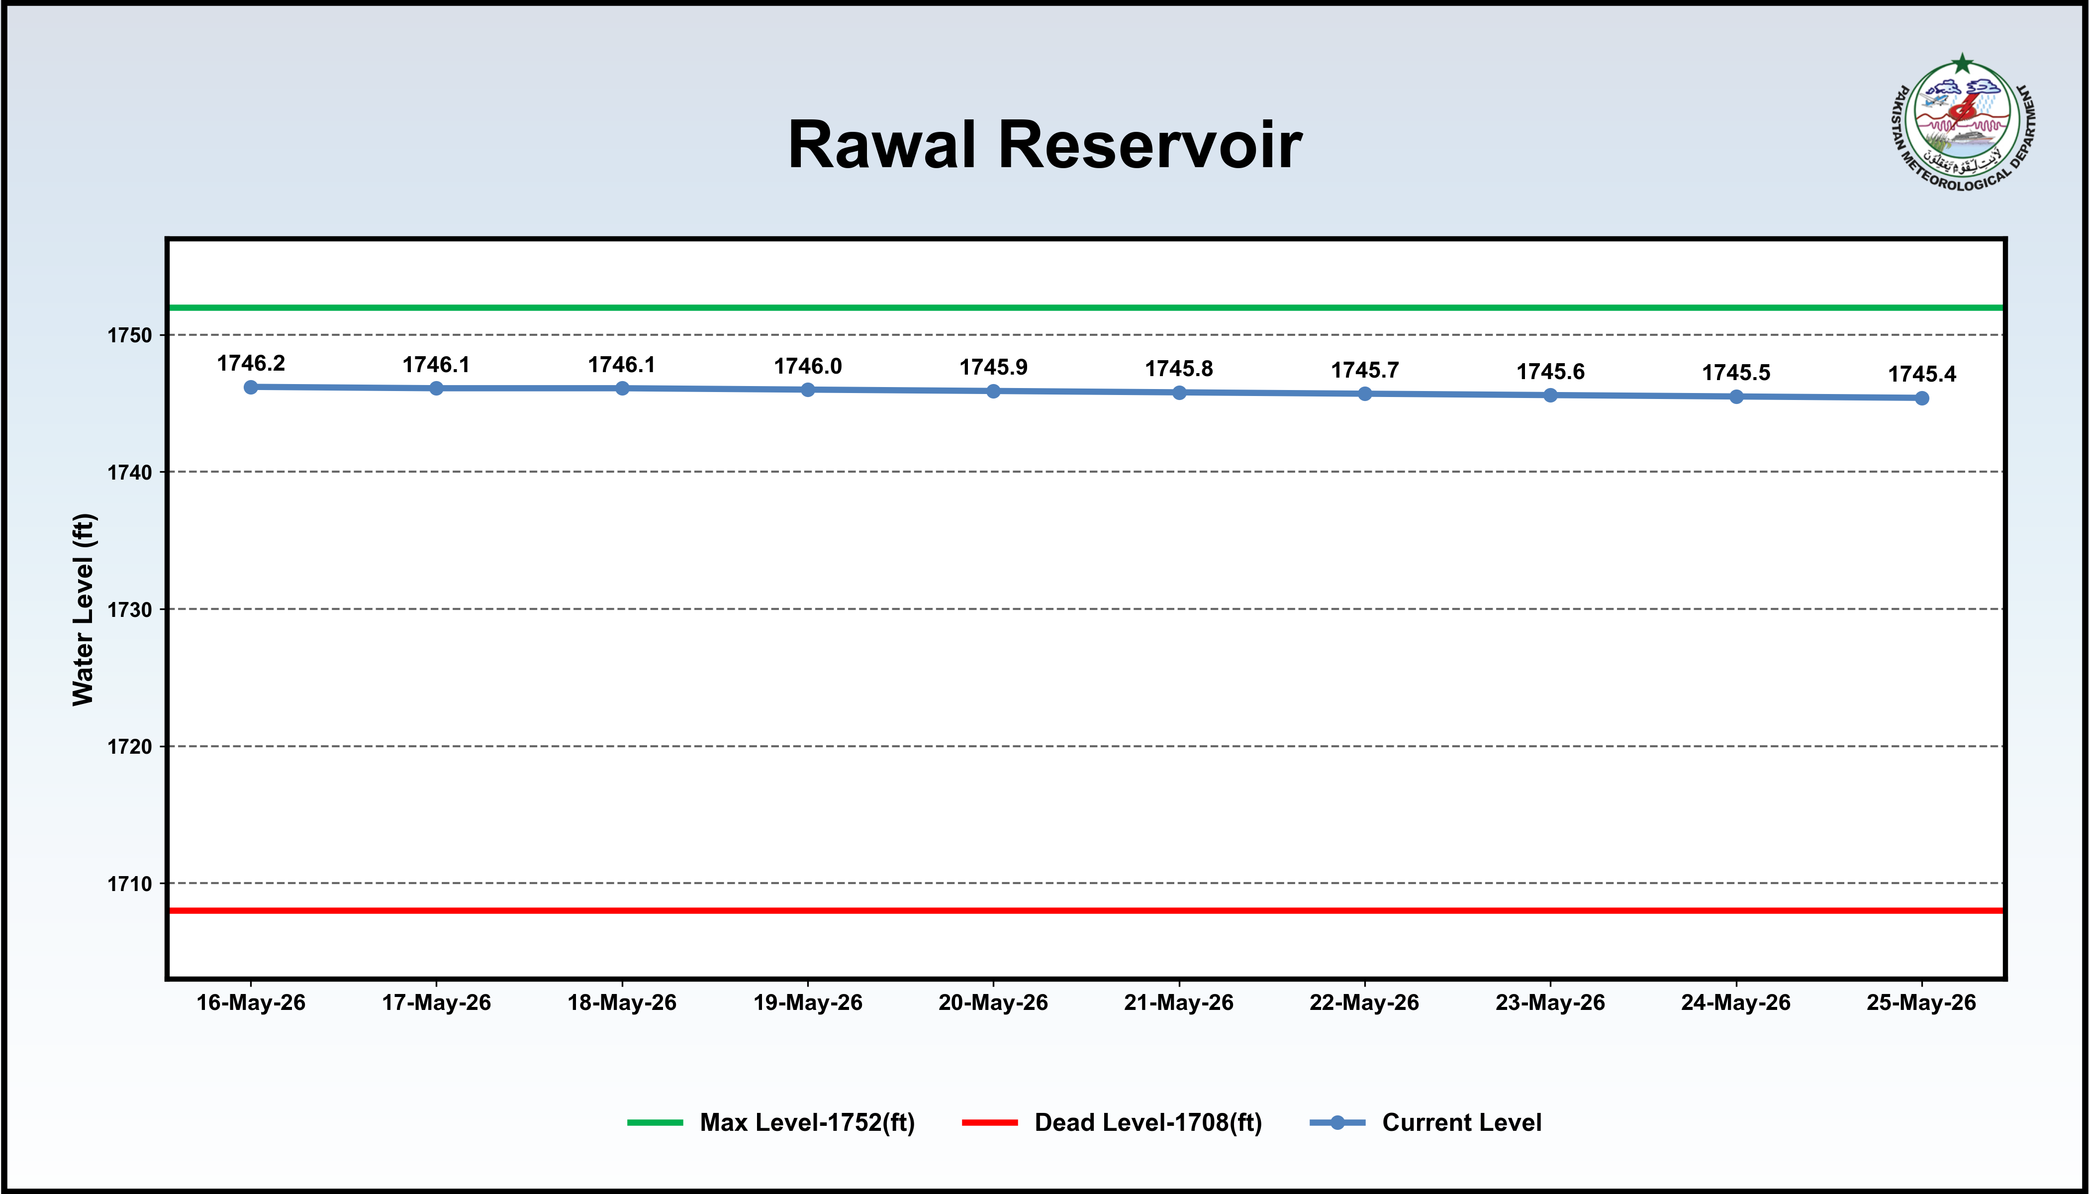The image size is (2089, 1194).
Task: Click the 1720 y-axis tick label
Action: (129, 747)
